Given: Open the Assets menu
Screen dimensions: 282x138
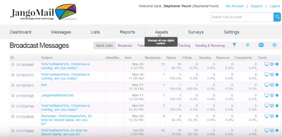Looking at the screenshot, I should [x=162, y=32].
